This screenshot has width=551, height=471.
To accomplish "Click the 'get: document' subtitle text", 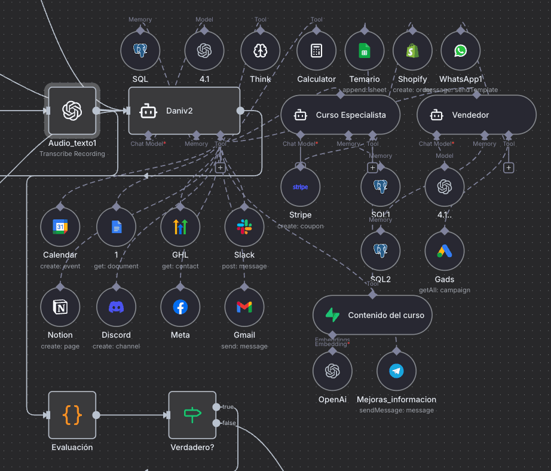I will pos(117,266).
